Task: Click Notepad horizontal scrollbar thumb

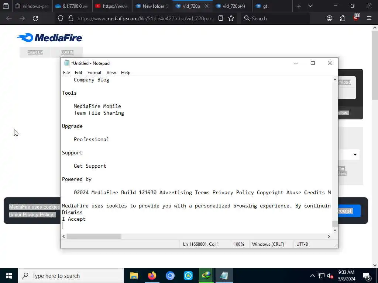Action: point(94,236)
